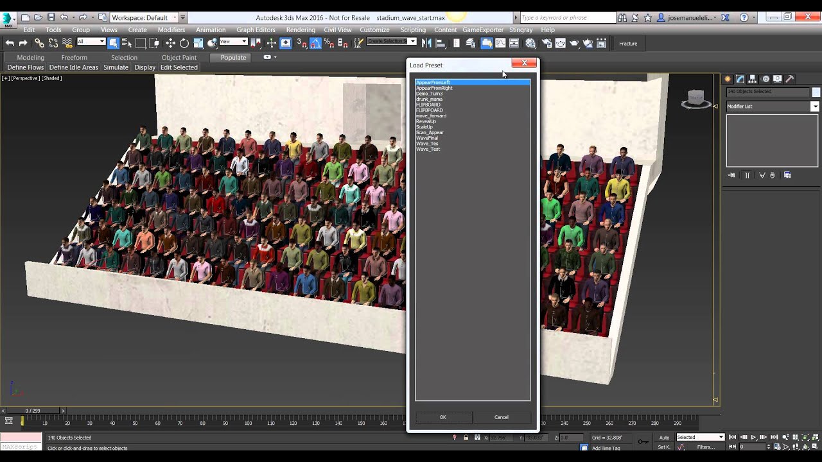Click the Define Flows button
Image resolution: width=822 pixels, height=462 pixels.
click(26, 67)
